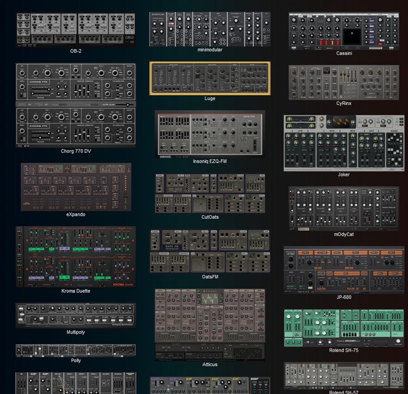Open the OB-2 synth thumbnail
This screenshot has height=394, width=408.
[76, 30]
